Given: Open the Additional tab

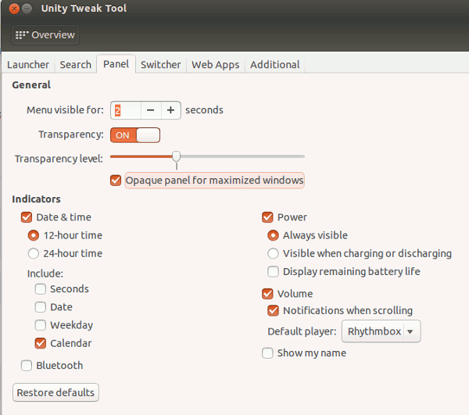Looking at the screenshot, I should coord(275,65).
